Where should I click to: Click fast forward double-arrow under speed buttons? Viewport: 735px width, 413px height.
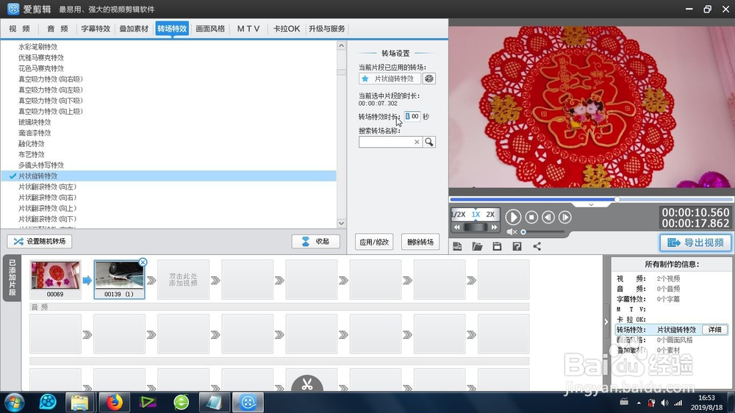[x=494, y=227]
